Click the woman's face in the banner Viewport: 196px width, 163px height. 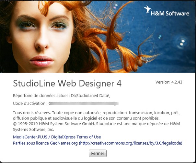point(42,36)
